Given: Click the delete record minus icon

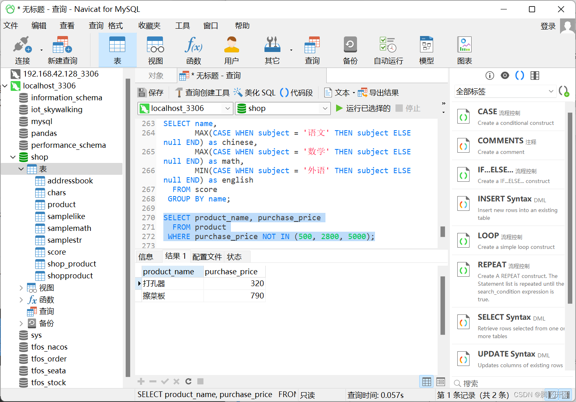Looking at the screenshot, I should (x=153, y=382).
